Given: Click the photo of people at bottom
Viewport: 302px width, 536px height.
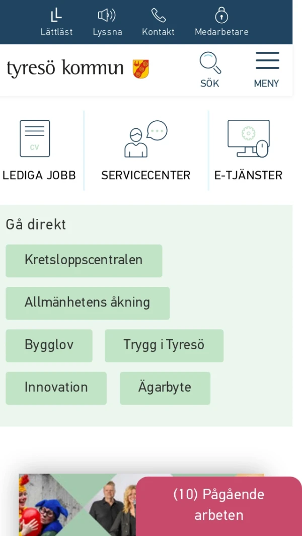Looking at the screenshot, I should tap(75, 508).
